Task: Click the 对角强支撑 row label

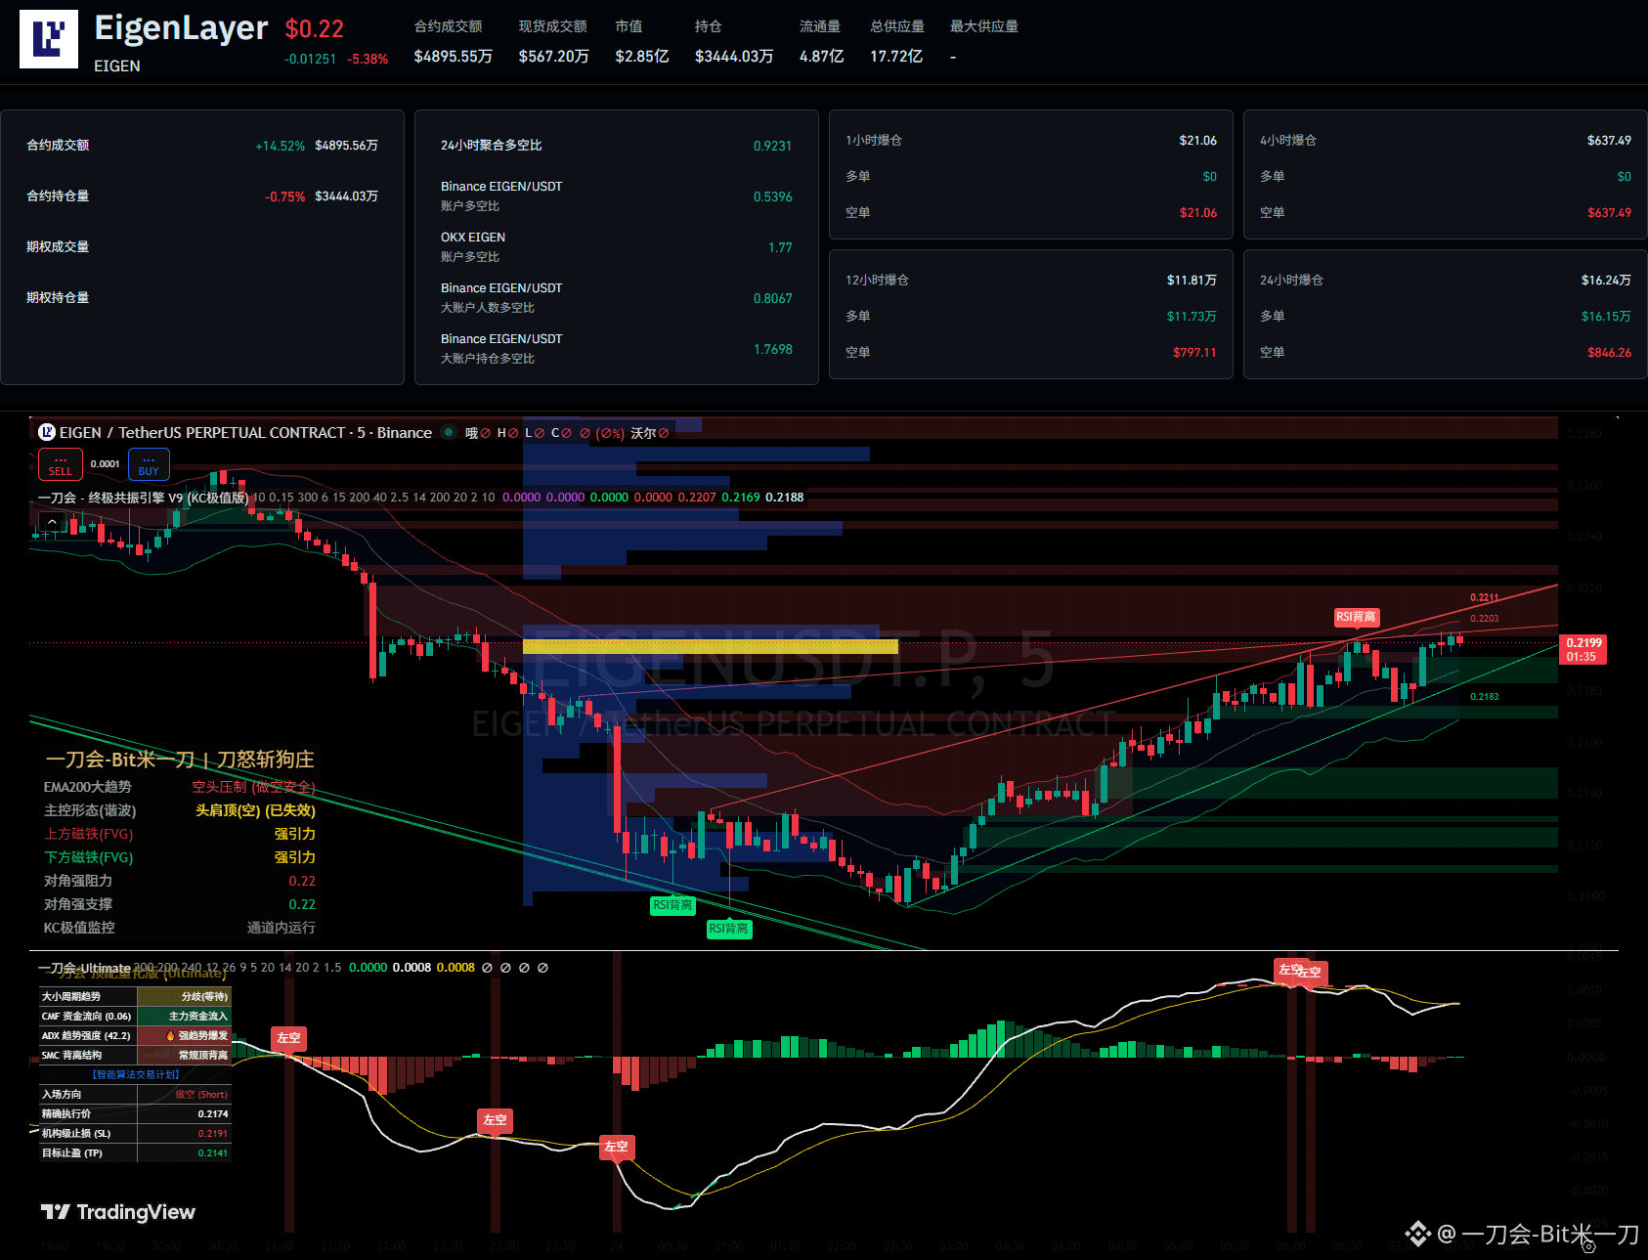Action: click(x=78, y=904)
